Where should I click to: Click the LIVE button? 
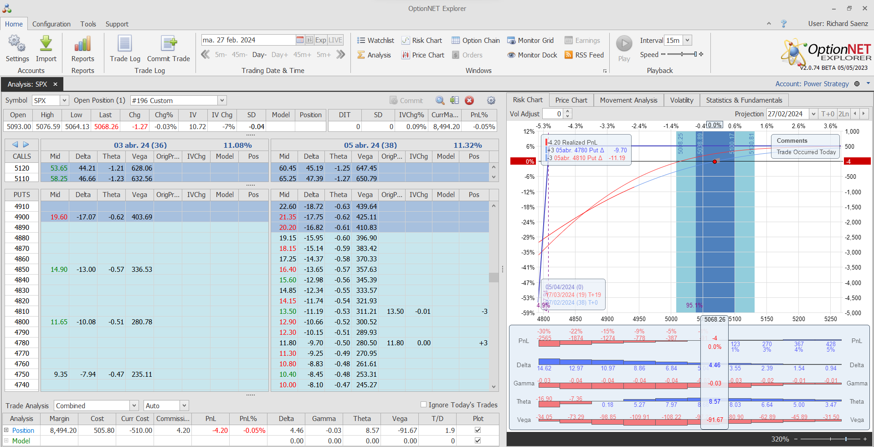coord(335,40)
